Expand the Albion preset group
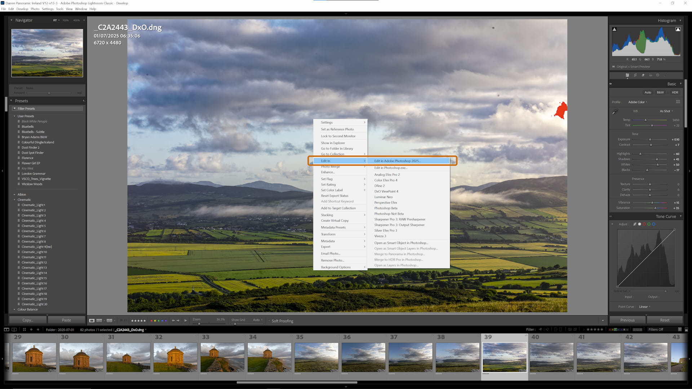The image size is (692, 389). (x=14, y=194)
